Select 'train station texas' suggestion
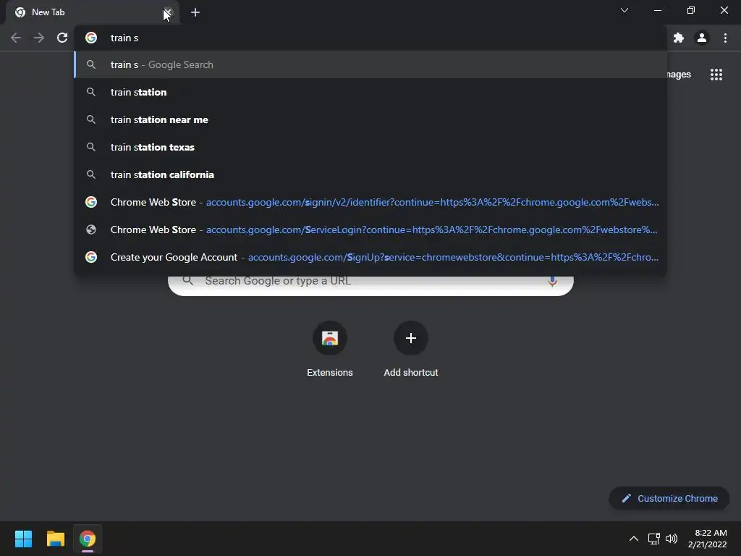Screen dimensions: 741x556 coord(370,147)
